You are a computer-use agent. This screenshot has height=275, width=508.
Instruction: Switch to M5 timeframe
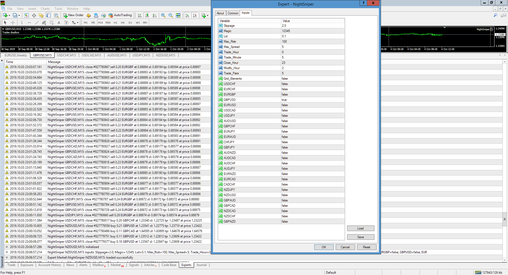tap(93, 22)
